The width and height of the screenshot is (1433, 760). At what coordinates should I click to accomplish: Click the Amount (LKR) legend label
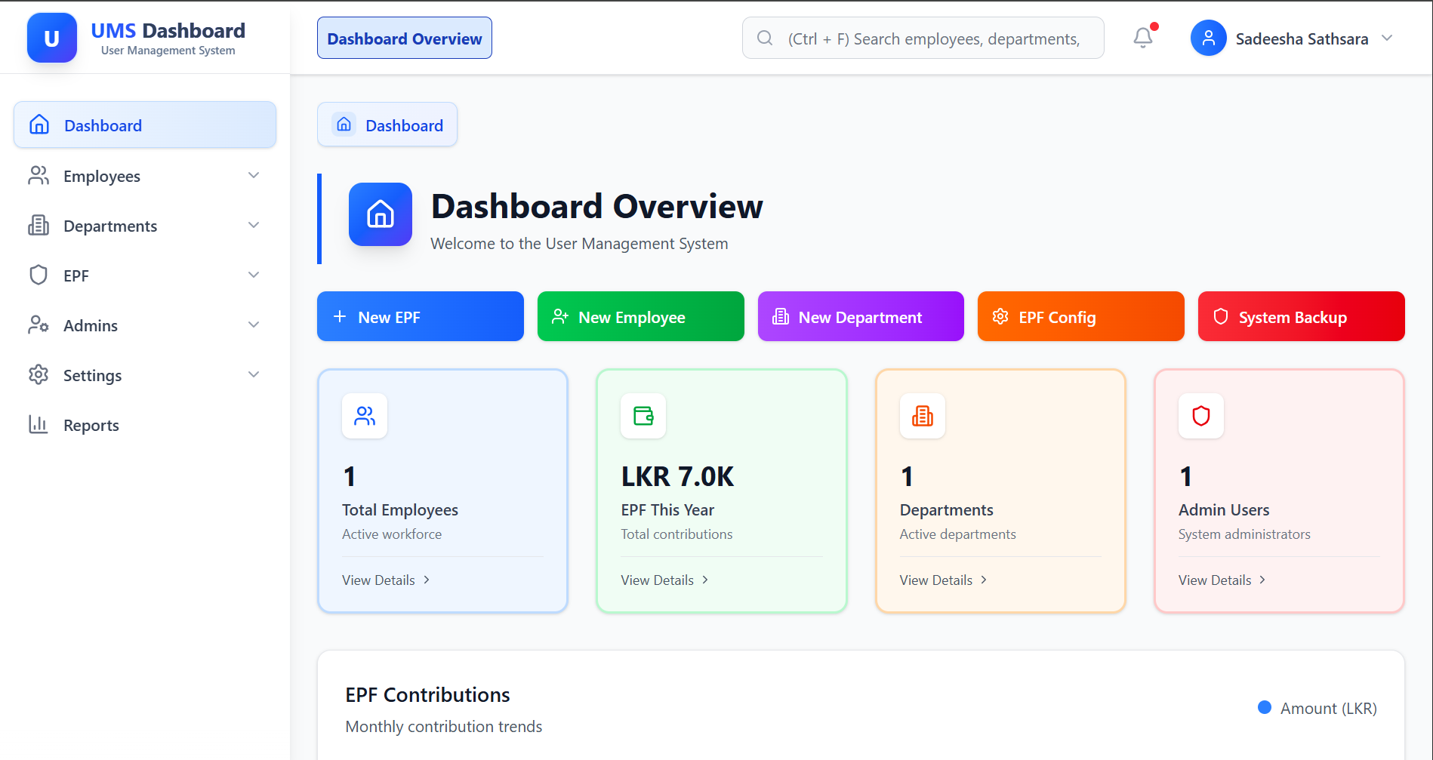tap(1329, 708)
